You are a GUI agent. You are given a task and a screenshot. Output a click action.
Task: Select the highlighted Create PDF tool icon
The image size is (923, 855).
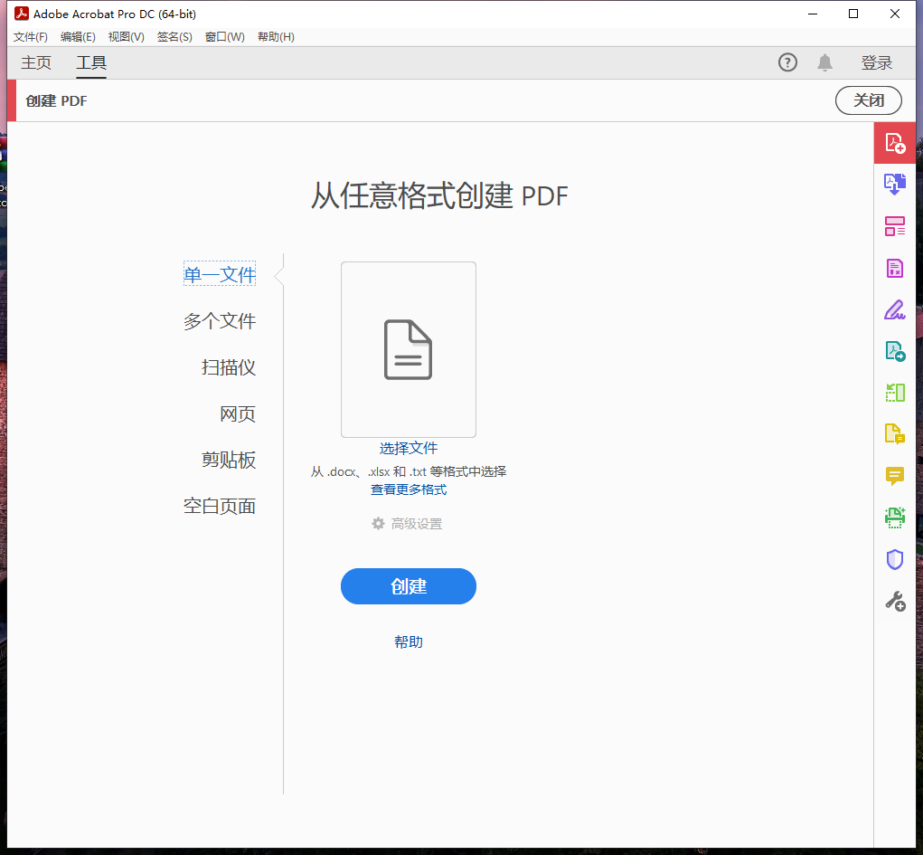(895, 143)
